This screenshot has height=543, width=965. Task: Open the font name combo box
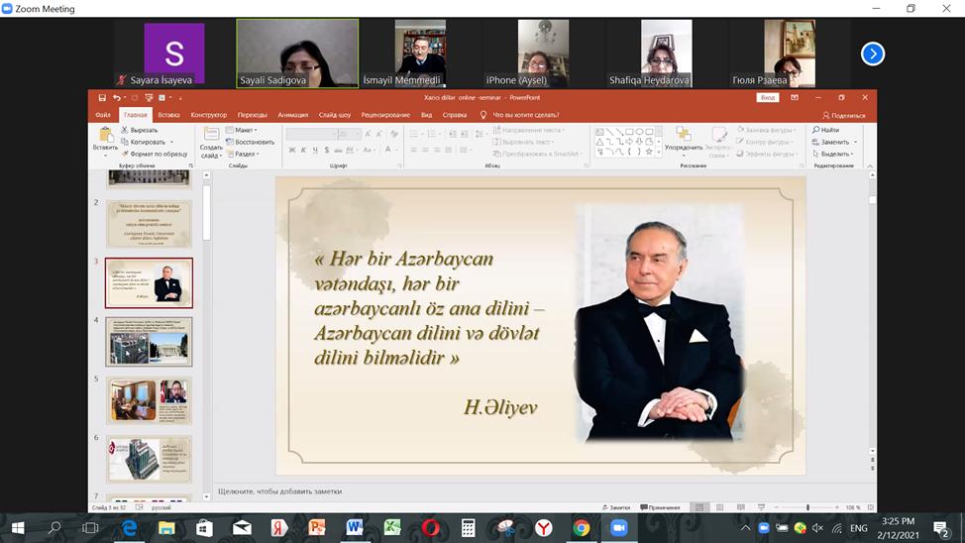tap(311, 134)
